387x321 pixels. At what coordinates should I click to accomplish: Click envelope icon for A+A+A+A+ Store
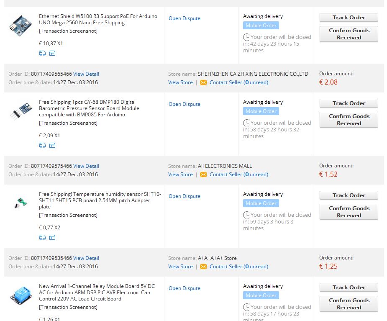(203, 267)
